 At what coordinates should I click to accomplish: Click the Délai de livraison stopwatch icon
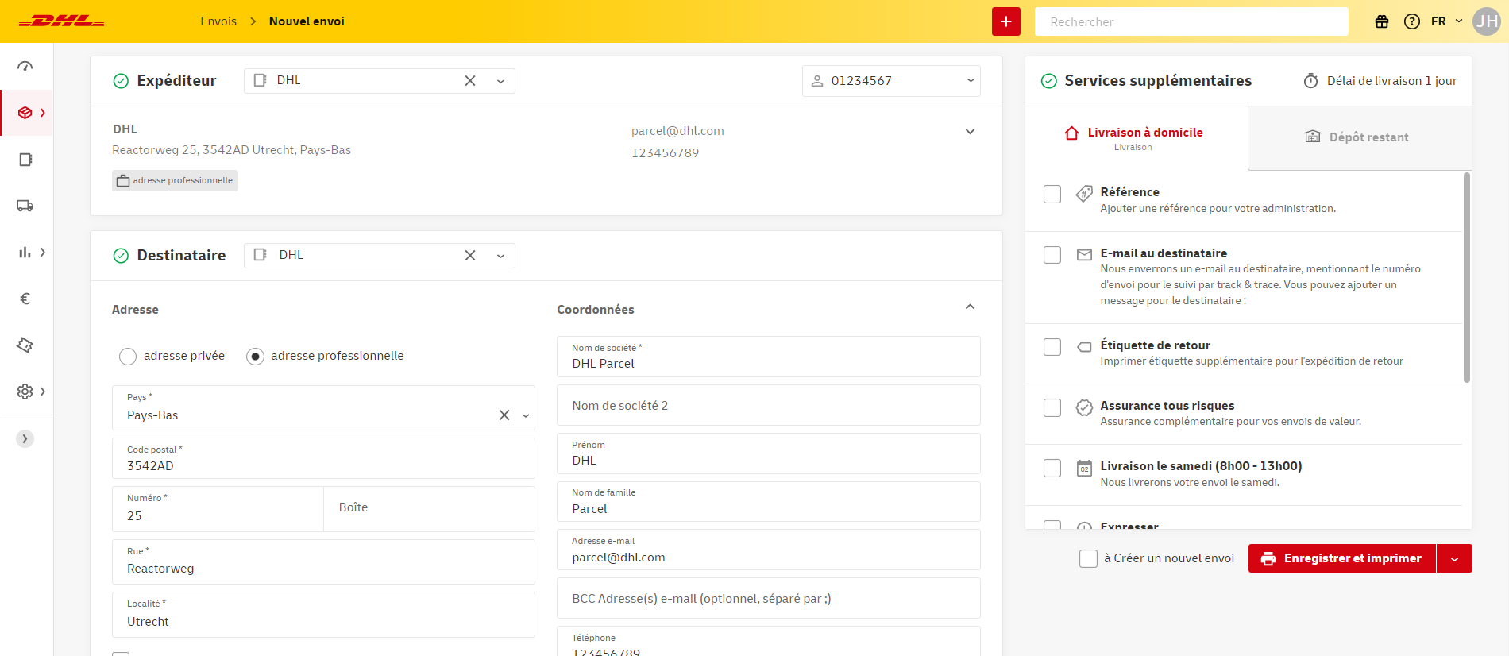pyautogui.click(x=1311, y=81)
